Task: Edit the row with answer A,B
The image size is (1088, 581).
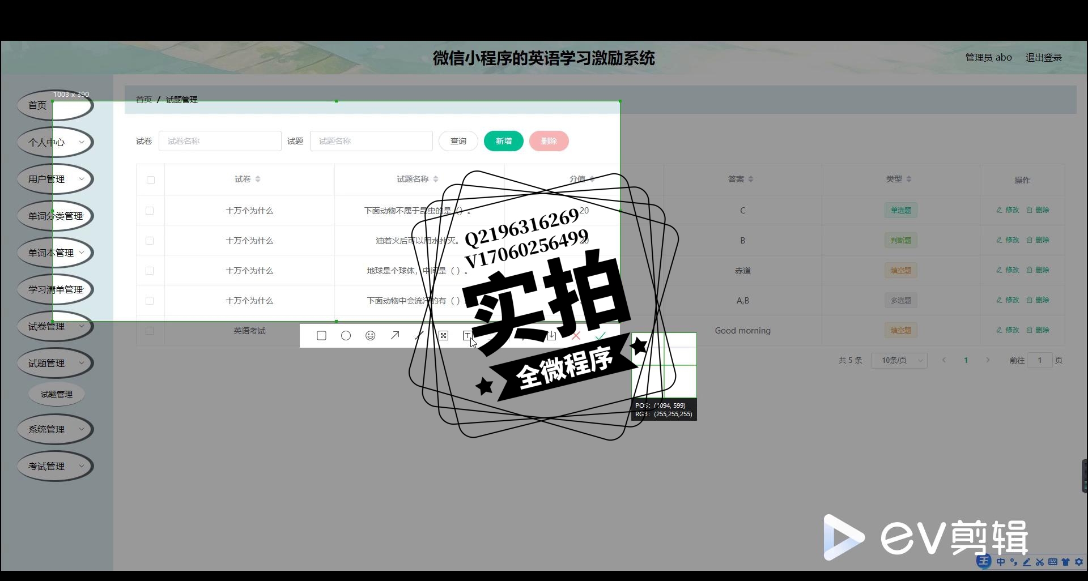Action: (1008, 300)
